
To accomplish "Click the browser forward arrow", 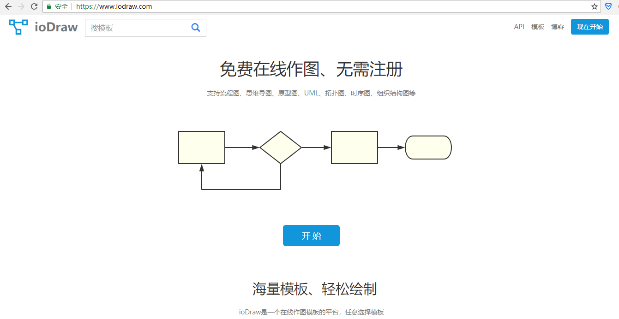I will (x=20, y=6).
